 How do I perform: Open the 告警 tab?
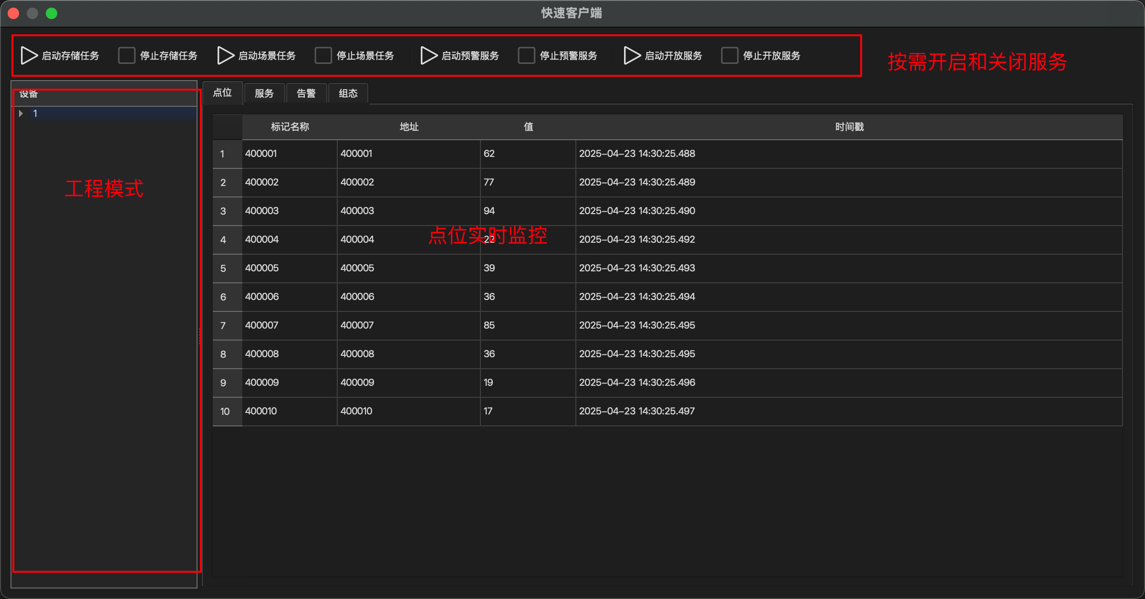point(306,93)
